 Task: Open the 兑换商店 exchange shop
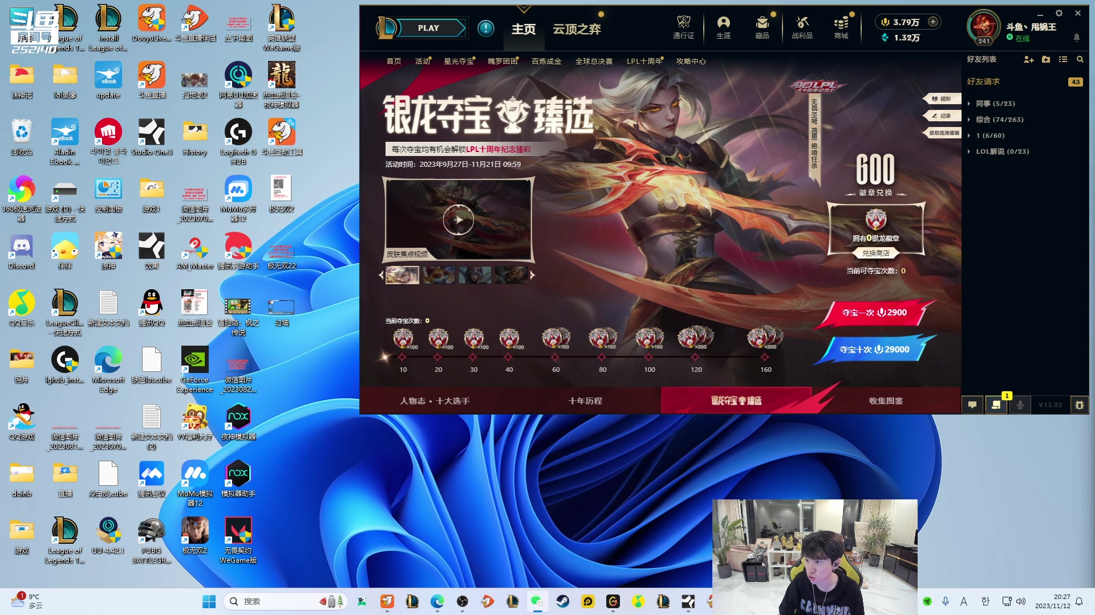coord(875,253)
